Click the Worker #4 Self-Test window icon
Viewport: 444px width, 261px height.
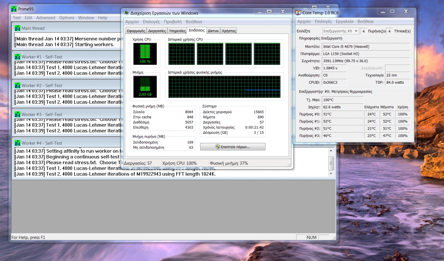(17, 143)
